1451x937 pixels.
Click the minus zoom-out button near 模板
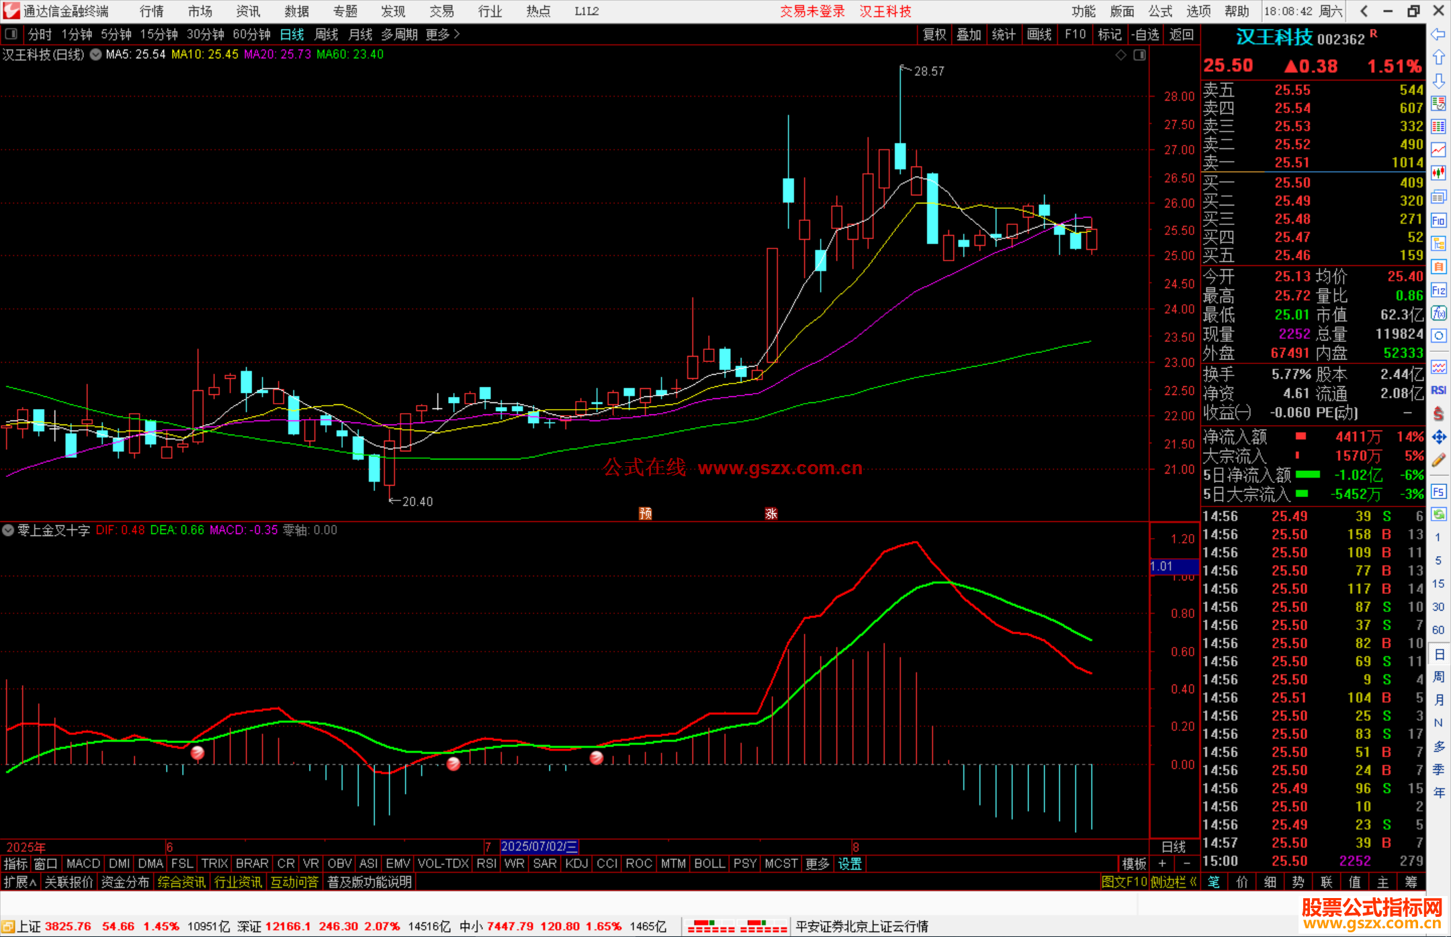[1187, 863]
